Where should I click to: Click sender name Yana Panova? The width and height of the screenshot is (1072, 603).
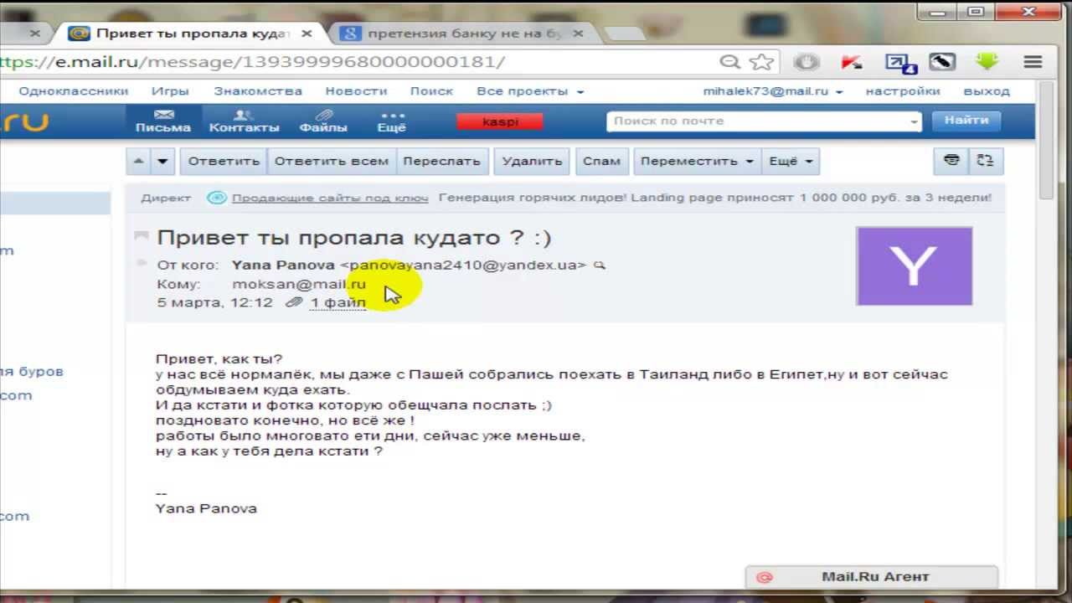(283, 265)
